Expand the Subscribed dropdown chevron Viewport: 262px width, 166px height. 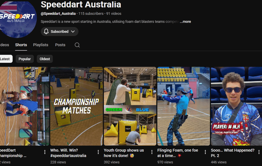coord(73,31)
